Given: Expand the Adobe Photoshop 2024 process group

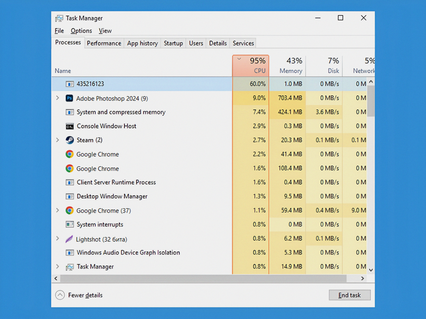Looking at the screenshot, I should [58, 98].
